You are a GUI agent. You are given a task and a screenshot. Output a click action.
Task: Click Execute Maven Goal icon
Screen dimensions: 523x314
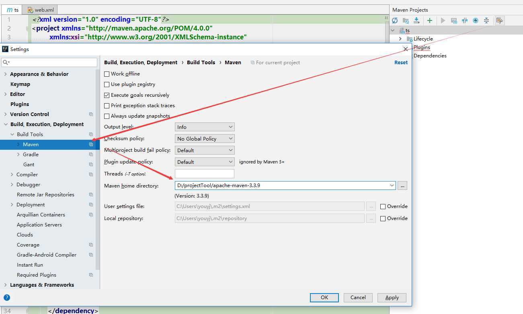(x=454, y=20)
